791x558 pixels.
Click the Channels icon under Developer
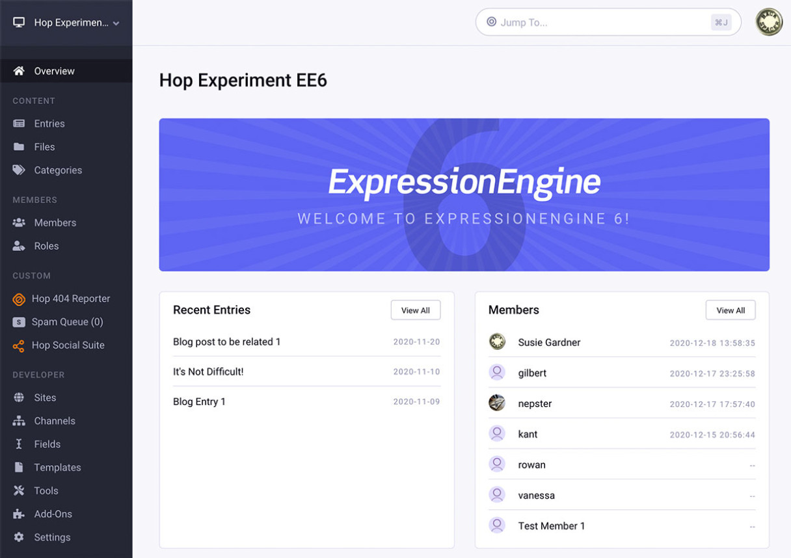pos(18,420)
